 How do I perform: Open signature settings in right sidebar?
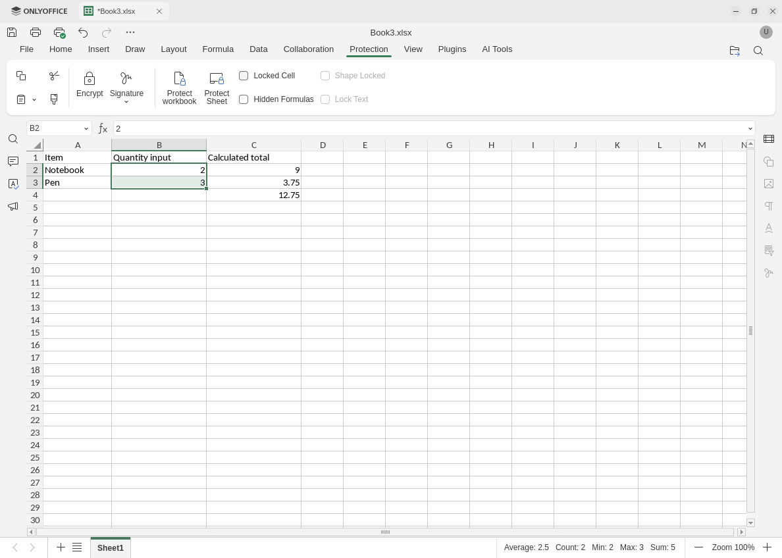coord(769,273)
